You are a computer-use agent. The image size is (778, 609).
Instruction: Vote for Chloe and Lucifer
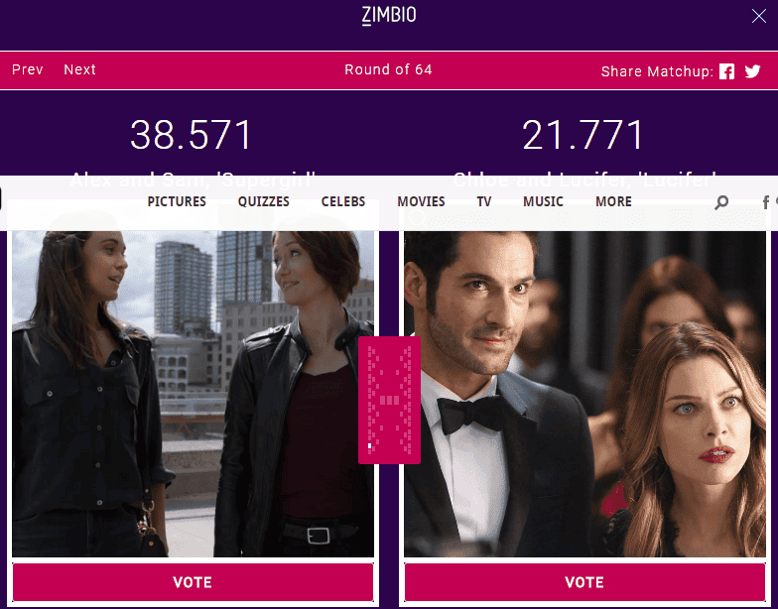[585, 582]
